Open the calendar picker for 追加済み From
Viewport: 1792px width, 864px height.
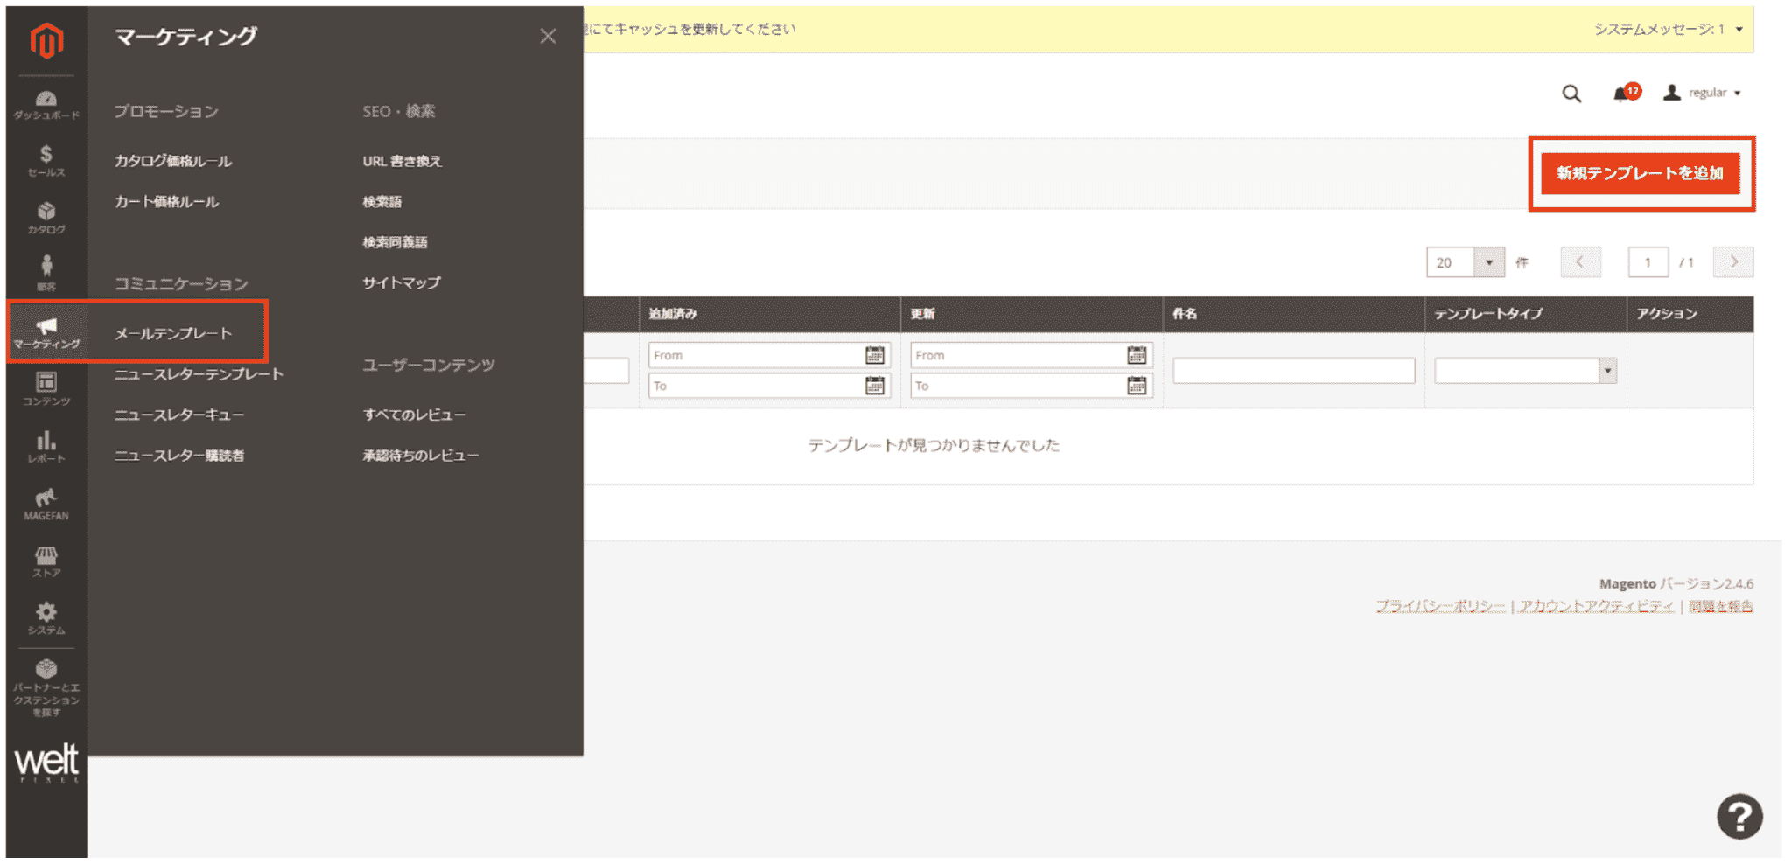click(875, 355)
